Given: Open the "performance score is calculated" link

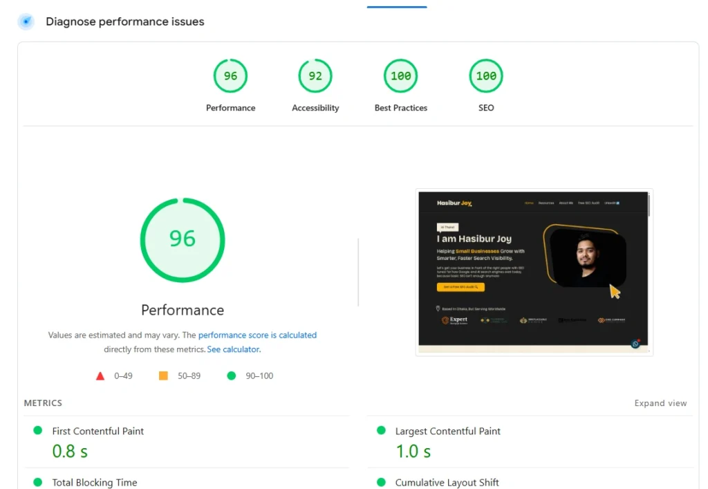Looking at the screenshot, I should coord(258,335).
